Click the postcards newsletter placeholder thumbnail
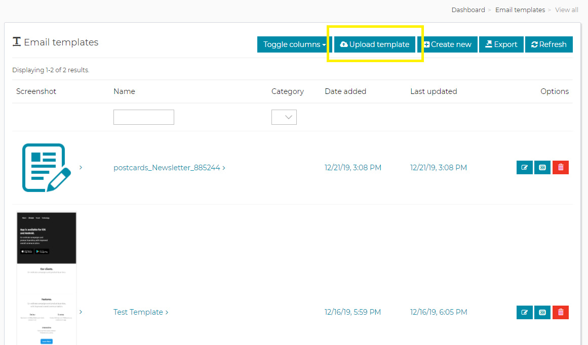Screen dimensions: 588x345 47,168
